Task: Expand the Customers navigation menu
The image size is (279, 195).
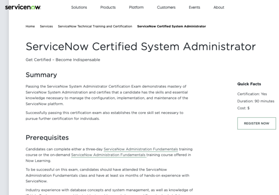Action: 166,7
